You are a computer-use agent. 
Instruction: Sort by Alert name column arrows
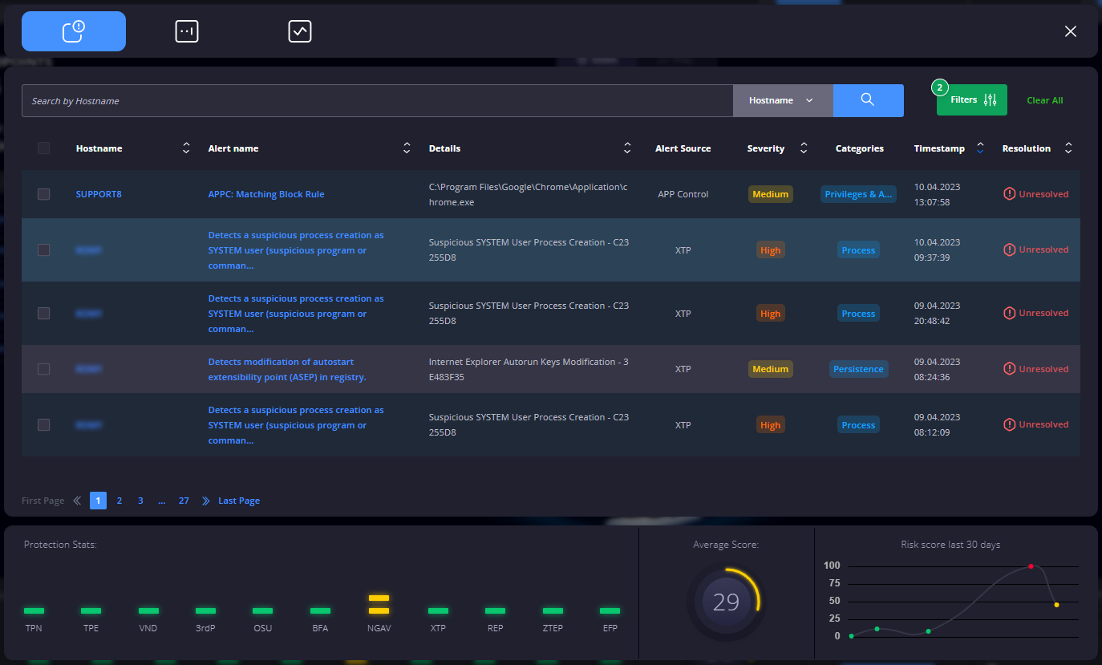click(x=407, y=148)
